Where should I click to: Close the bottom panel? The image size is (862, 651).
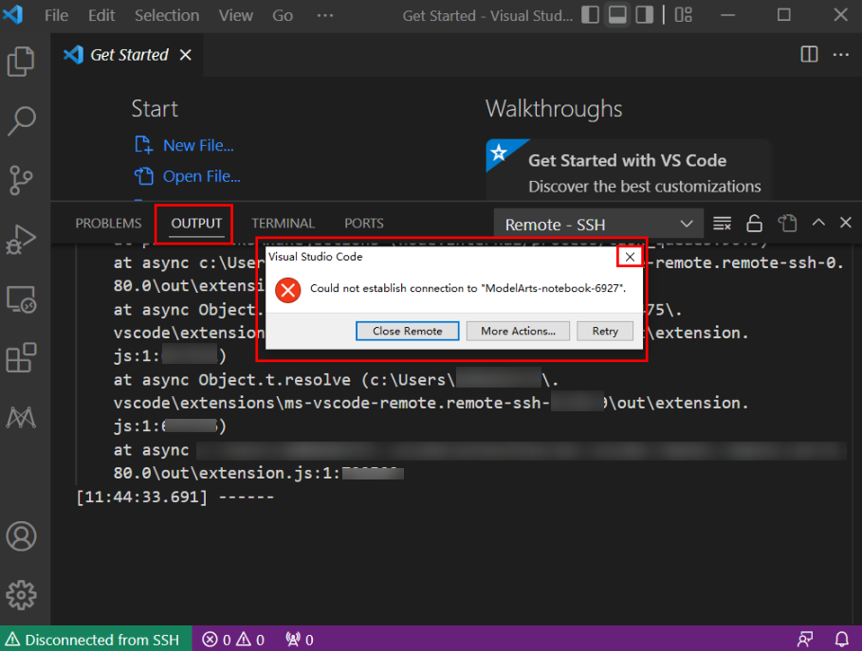[846, 223]
